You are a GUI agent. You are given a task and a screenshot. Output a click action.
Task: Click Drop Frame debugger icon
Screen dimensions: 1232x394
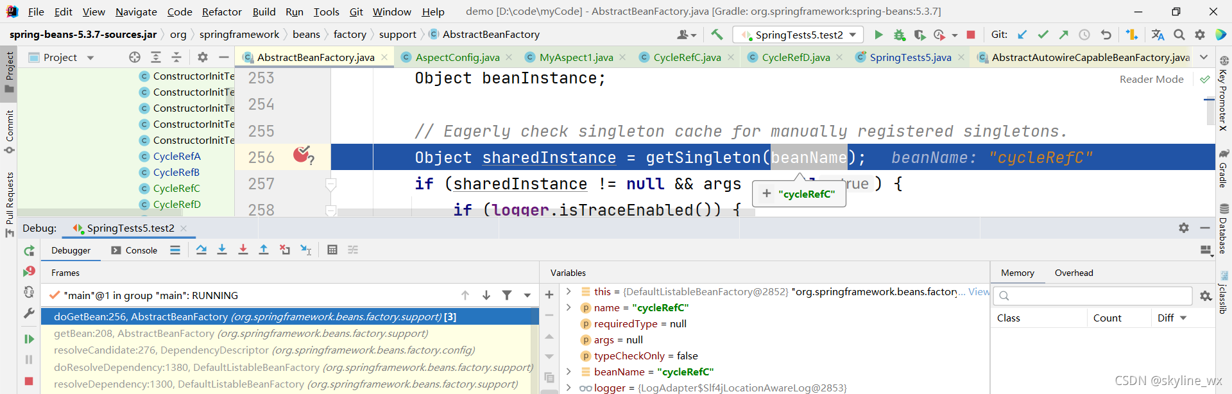[x=285, y=250]
